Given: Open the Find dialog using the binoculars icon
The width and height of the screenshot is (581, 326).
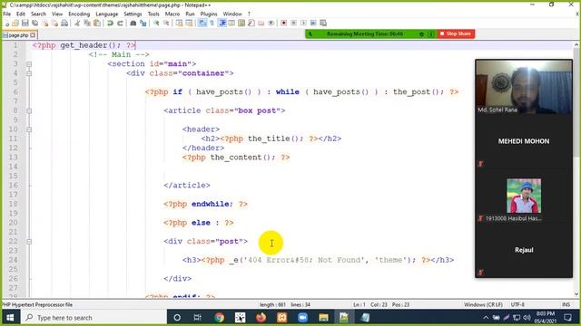Looking at the screenshot, I should pos(133,24).
